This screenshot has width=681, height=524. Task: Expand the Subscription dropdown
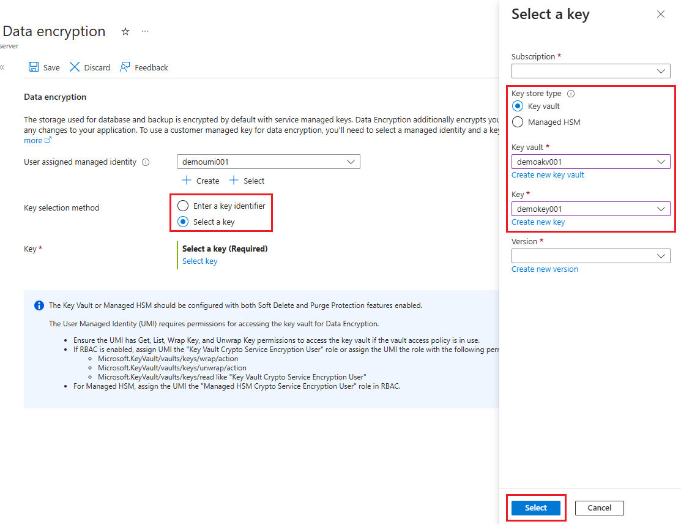click(590, 71)
